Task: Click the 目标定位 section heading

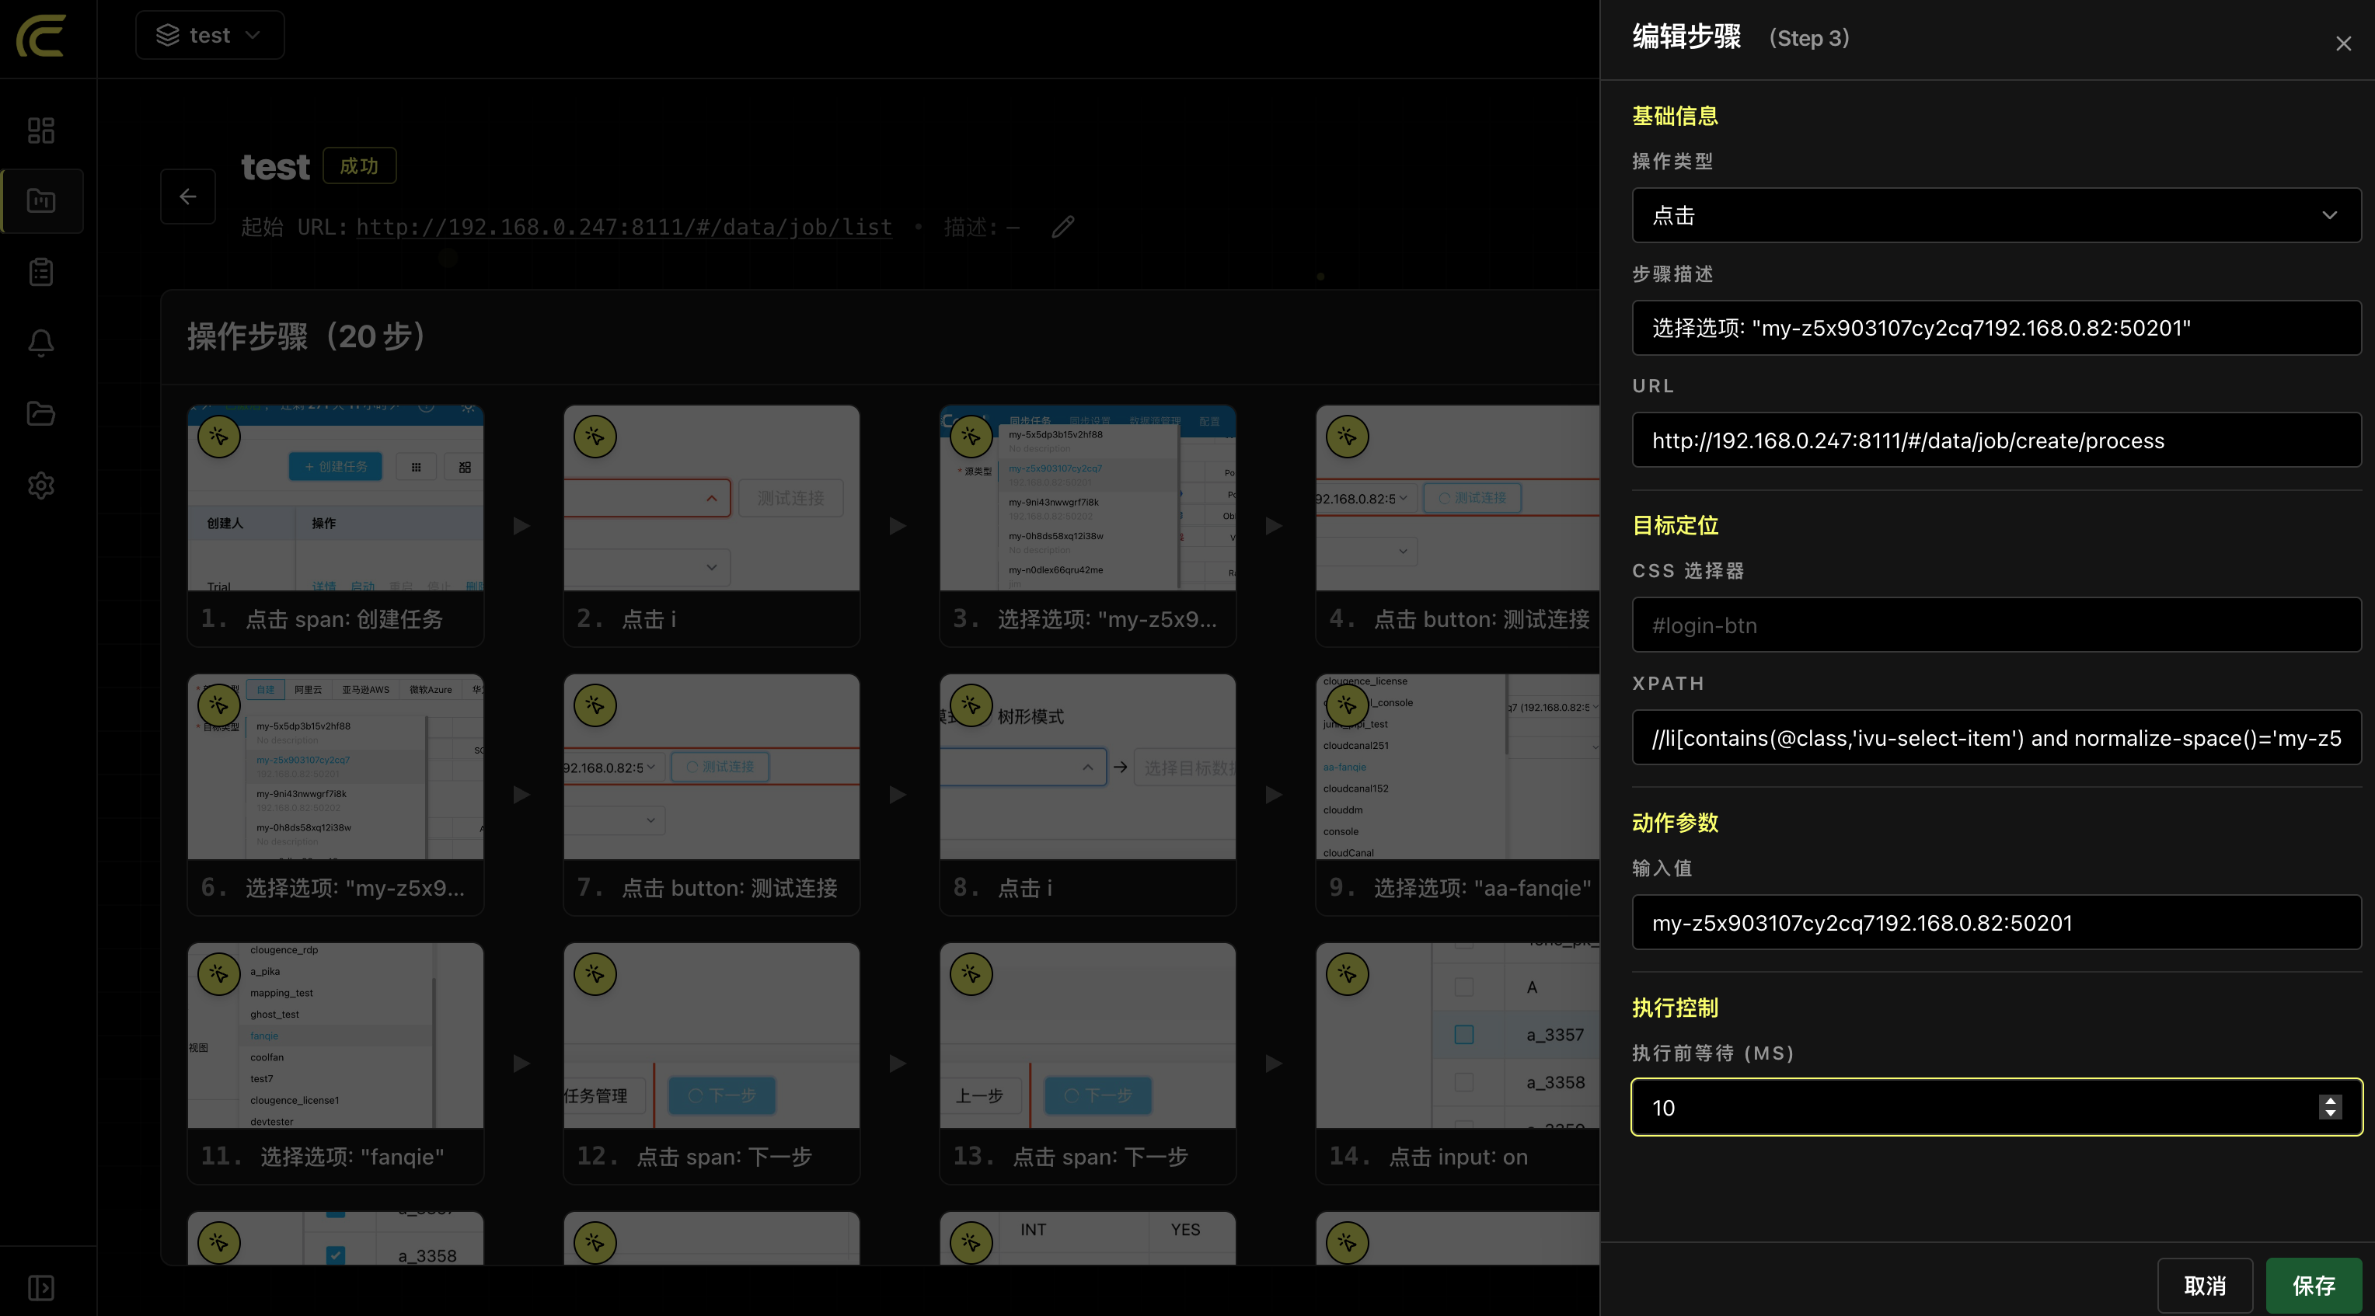Action: pos(1676,525)
